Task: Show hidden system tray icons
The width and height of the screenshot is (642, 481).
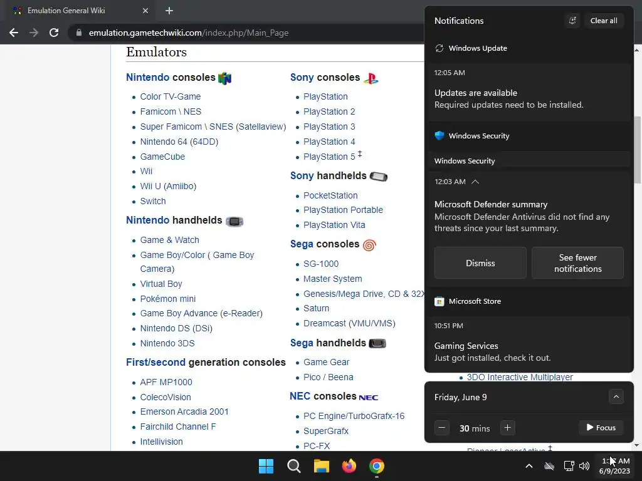Action: point(529,466)
